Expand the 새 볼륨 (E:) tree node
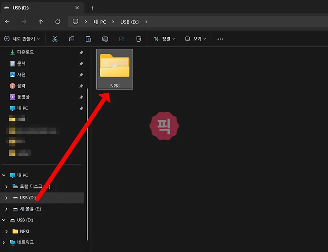This screenshot has height=252, width=328. click(x=6, y=209)
